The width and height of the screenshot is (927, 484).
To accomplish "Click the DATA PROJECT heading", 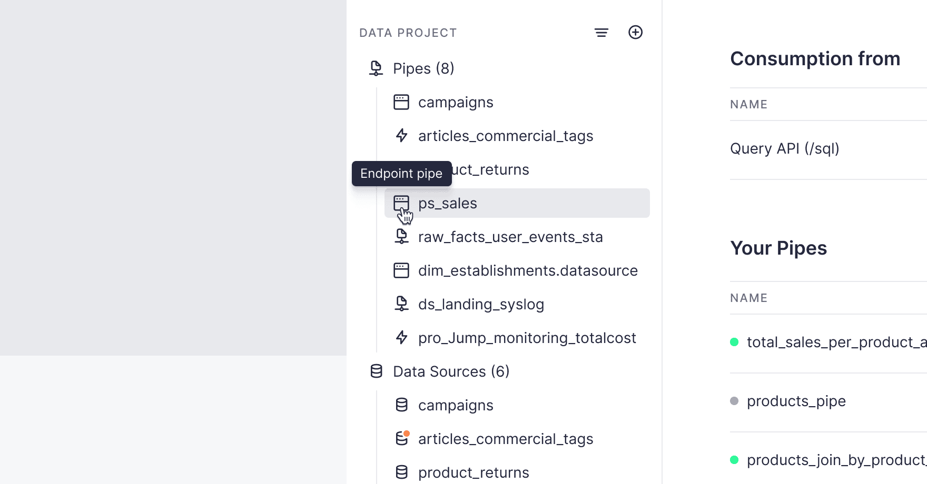I will point(408,33).
